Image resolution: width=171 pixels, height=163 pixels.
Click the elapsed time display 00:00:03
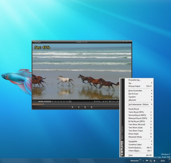pyautogui.click(x=55, y=101)
